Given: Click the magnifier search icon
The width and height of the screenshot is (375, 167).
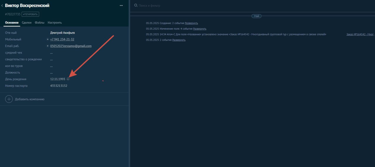Looking at the screenshot, I should pos(136,5).
